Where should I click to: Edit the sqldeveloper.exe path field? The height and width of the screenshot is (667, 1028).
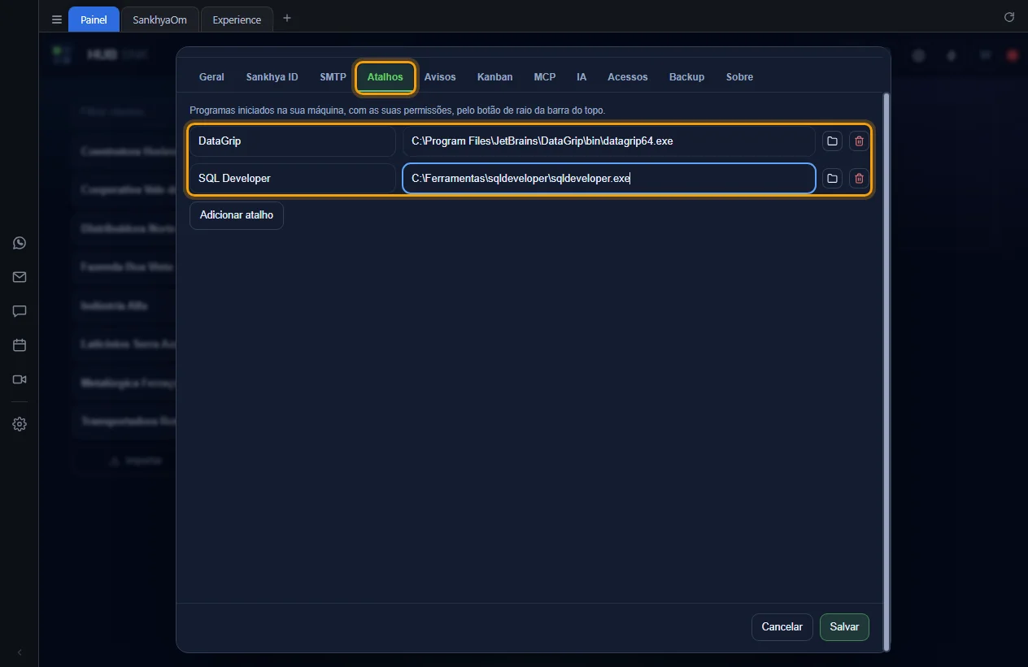point(609,178)
